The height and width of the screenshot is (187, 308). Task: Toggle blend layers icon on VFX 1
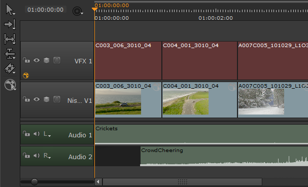tap(47, 60)
